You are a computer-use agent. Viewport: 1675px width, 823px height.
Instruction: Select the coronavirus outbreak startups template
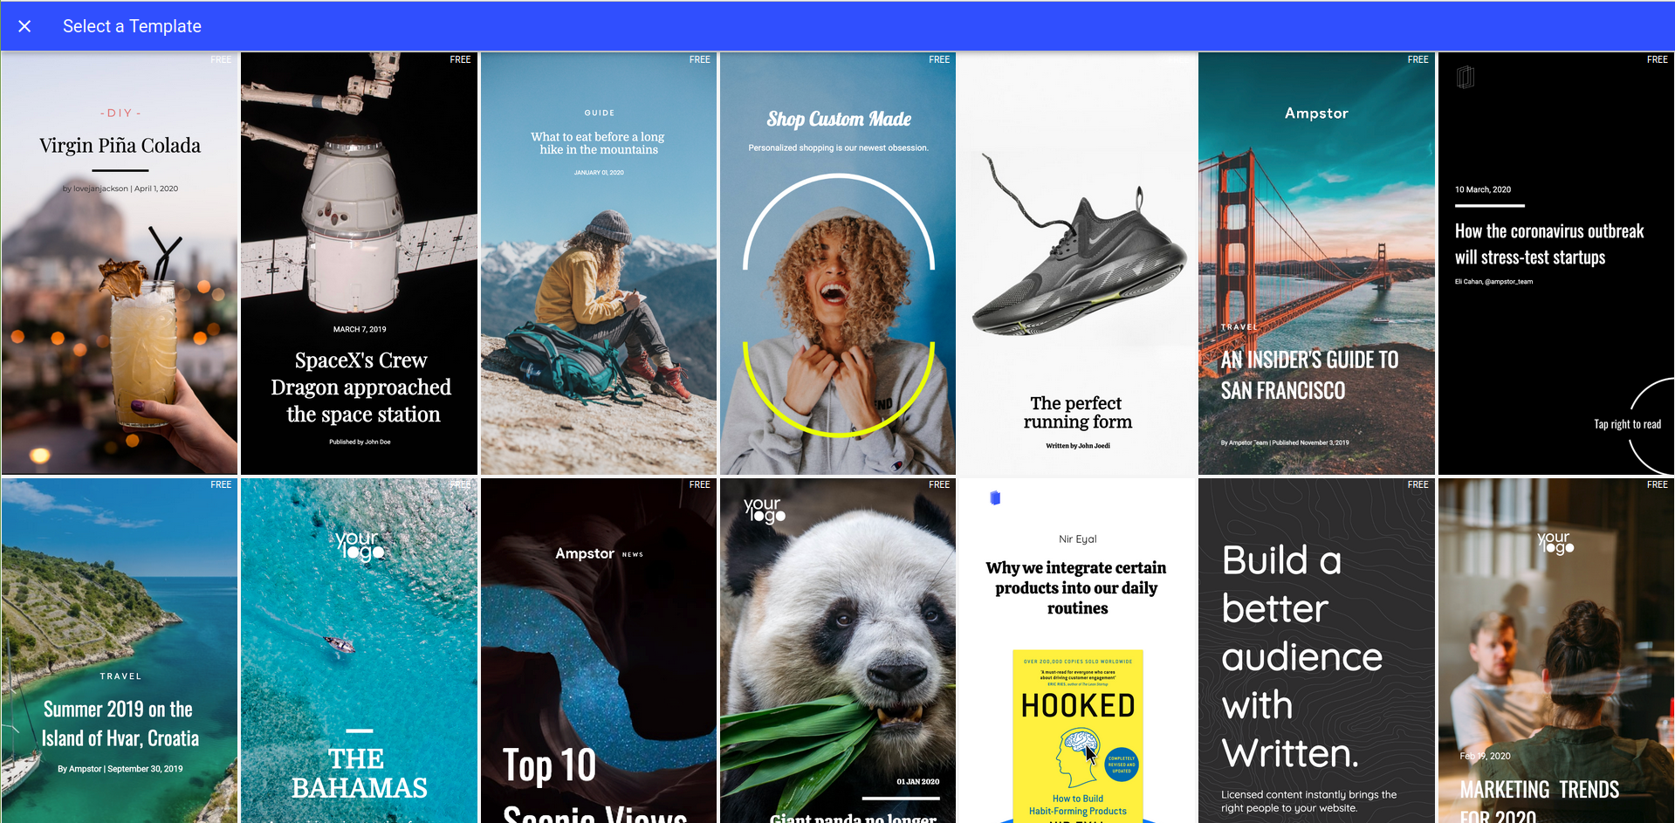click(x=1556, y=264)
